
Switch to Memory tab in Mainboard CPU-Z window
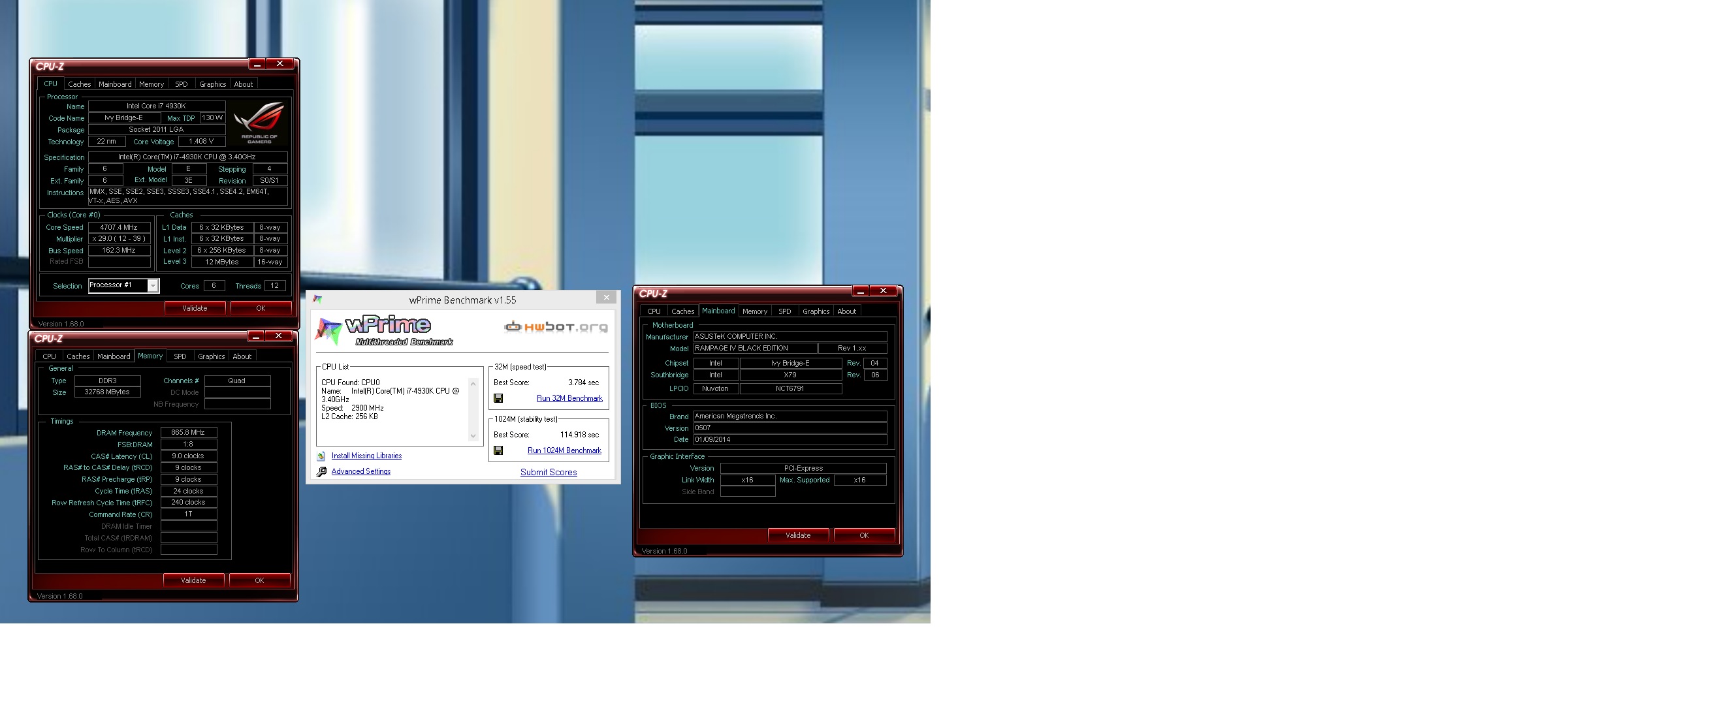coord(755,311)
